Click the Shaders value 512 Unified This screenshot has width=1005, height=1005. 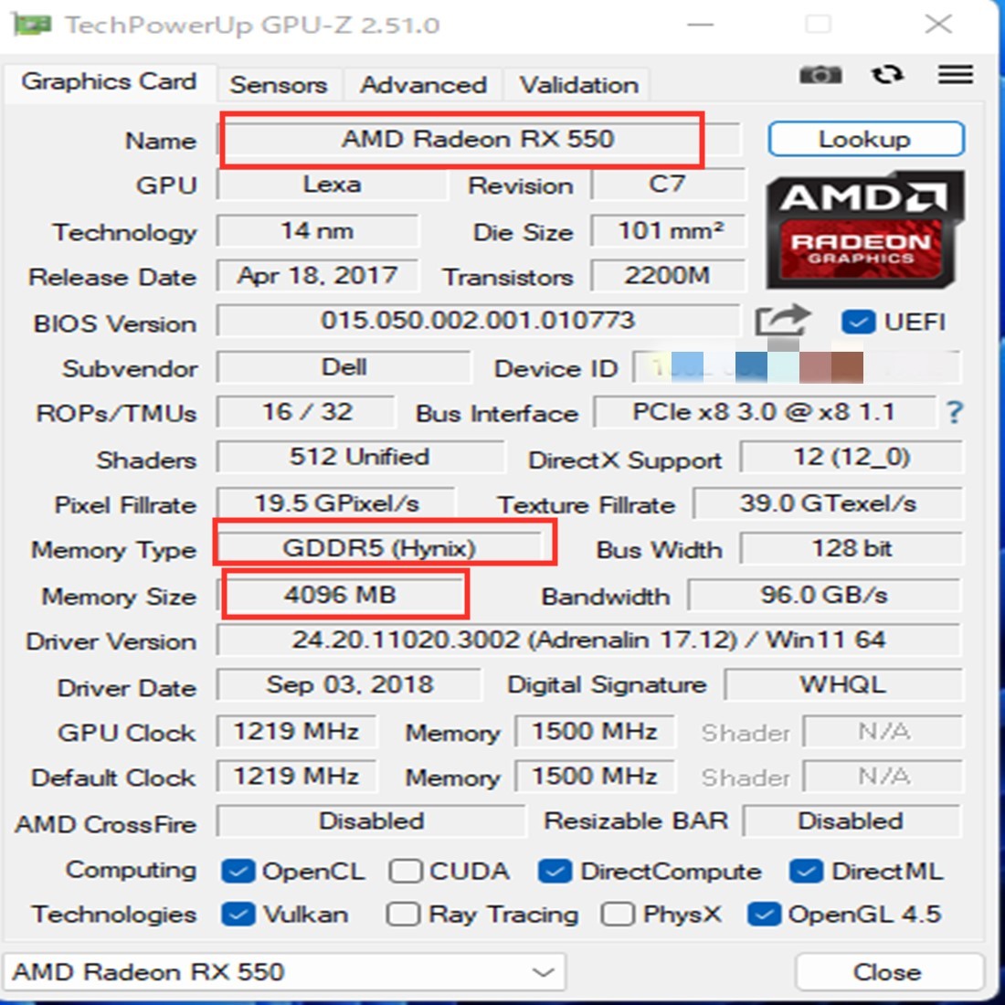(360, 458)
